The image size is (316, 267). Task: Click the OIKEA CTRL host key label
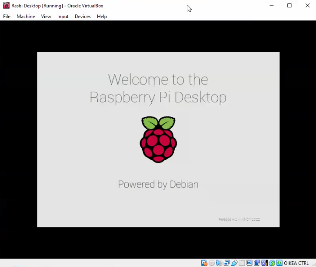coord(296,263)
